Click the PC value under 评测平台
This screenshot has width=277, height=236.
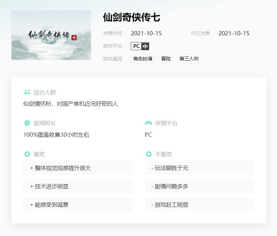click(x=148, y=135)
